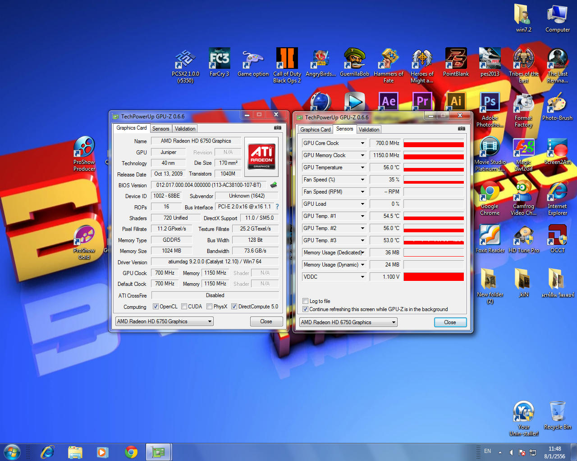Screen dimensions: 577x461
Task: Switch to Sensors tab in left GPU-Z window
Action: click(x=160, y=129)
